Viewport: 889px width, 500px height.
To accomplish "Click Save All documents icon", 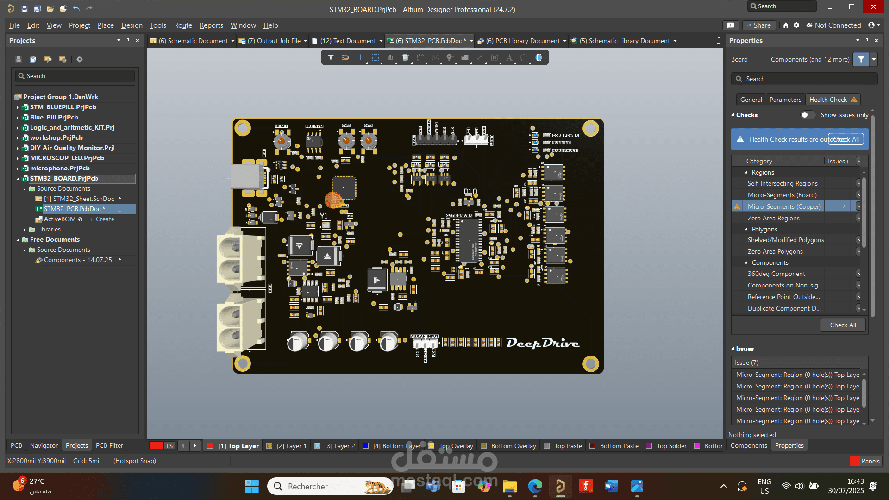I will pos(38,8).
